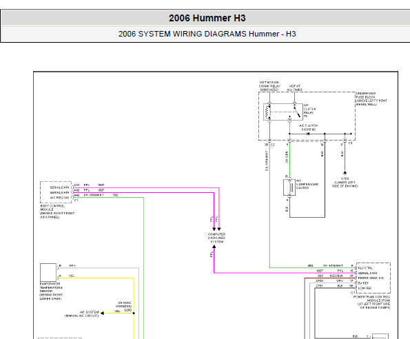This screenshot has width=410, height=339.
Task: Click the "UNDERHOOD FUSE BLOCK" label
Action: pos(365,95)
